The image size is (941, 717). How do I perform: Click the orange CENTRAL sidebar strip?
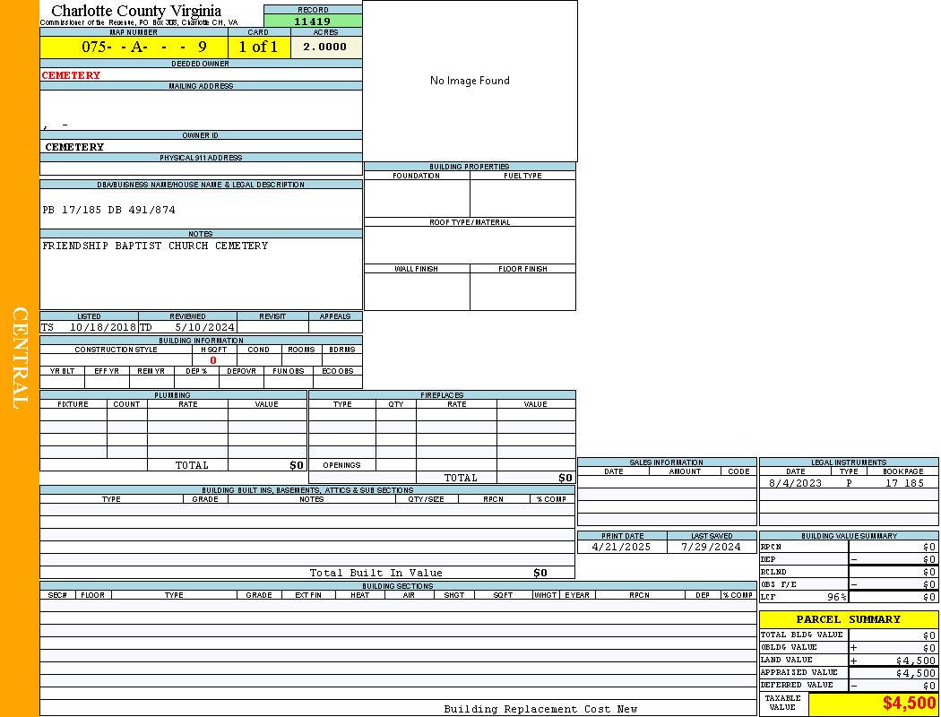(20, 358)
